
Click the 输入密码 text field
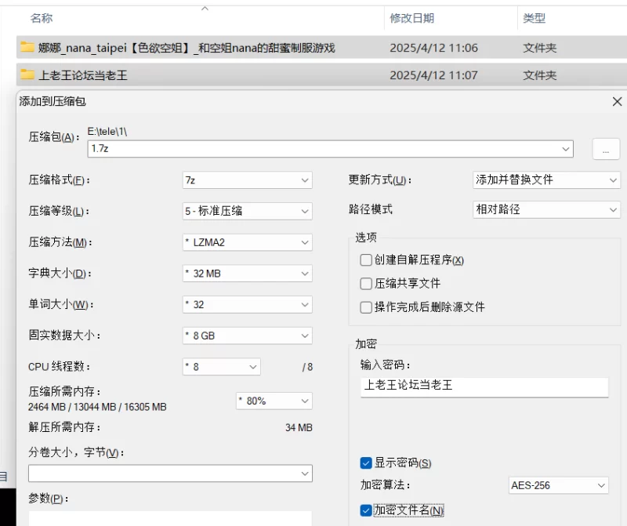pos(484,386)
